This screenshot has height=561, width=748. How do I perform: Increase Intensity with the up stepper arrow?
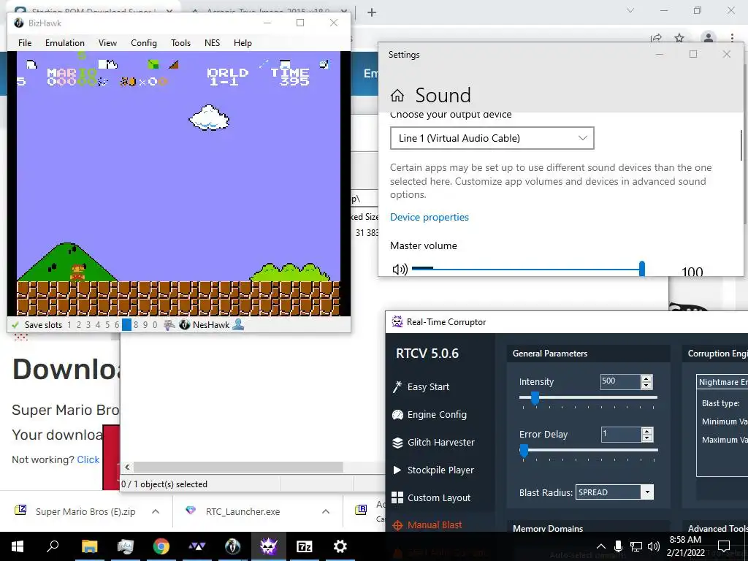647,378
